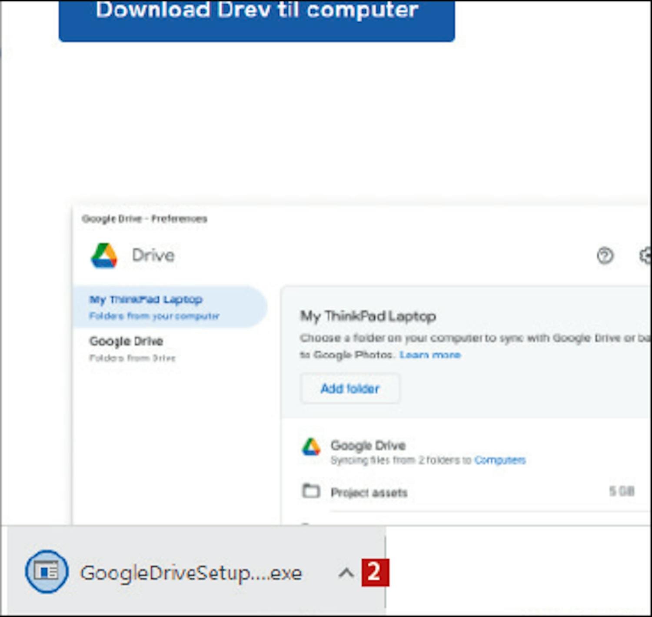
Task: Open the Computers link
Action: (500, 460)
